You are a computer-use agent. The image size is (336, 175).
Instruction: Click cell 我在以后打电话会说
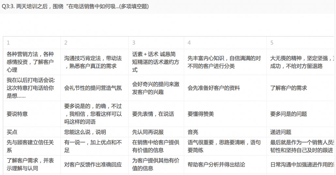pyautogui.click(x=32, y=88)
